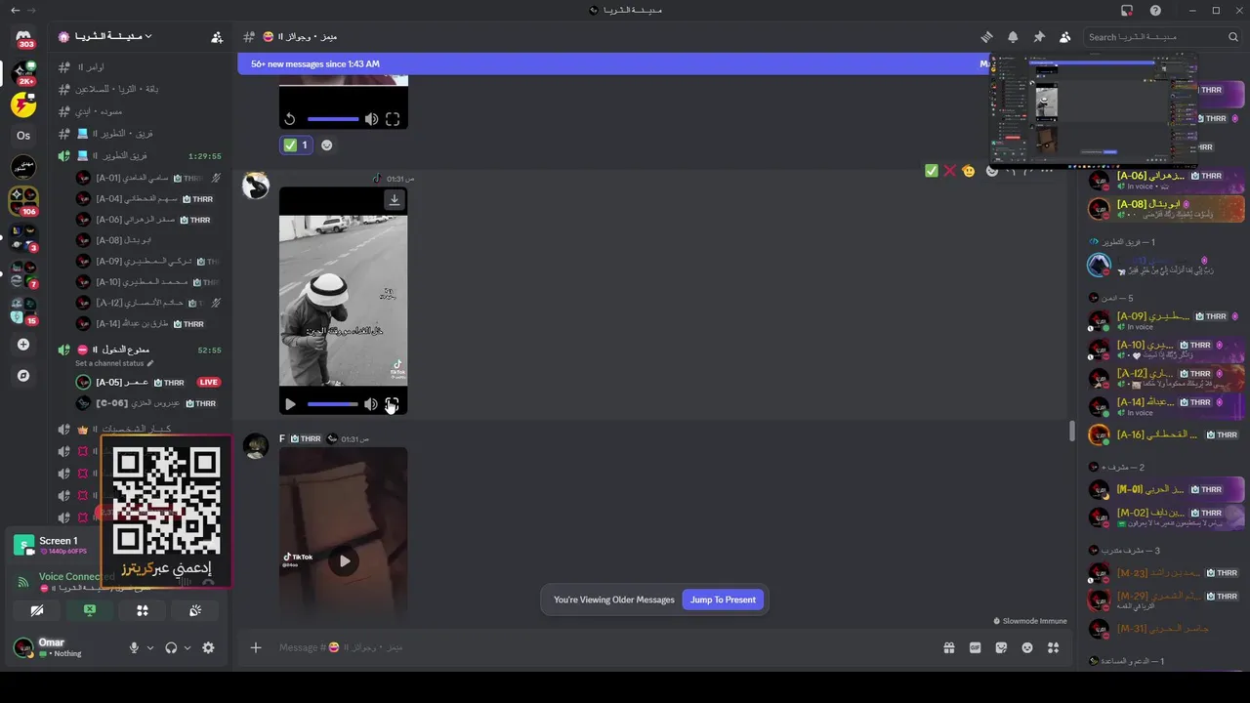
Task: Toggle headphones deafen
Action: 171,647
